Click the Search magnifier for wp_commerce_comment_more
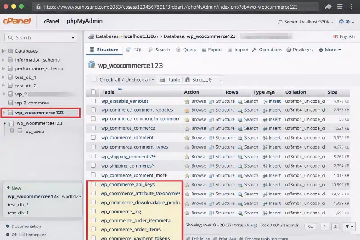Image resolution: width=360 pixels, height=240 pixels. 240,176
